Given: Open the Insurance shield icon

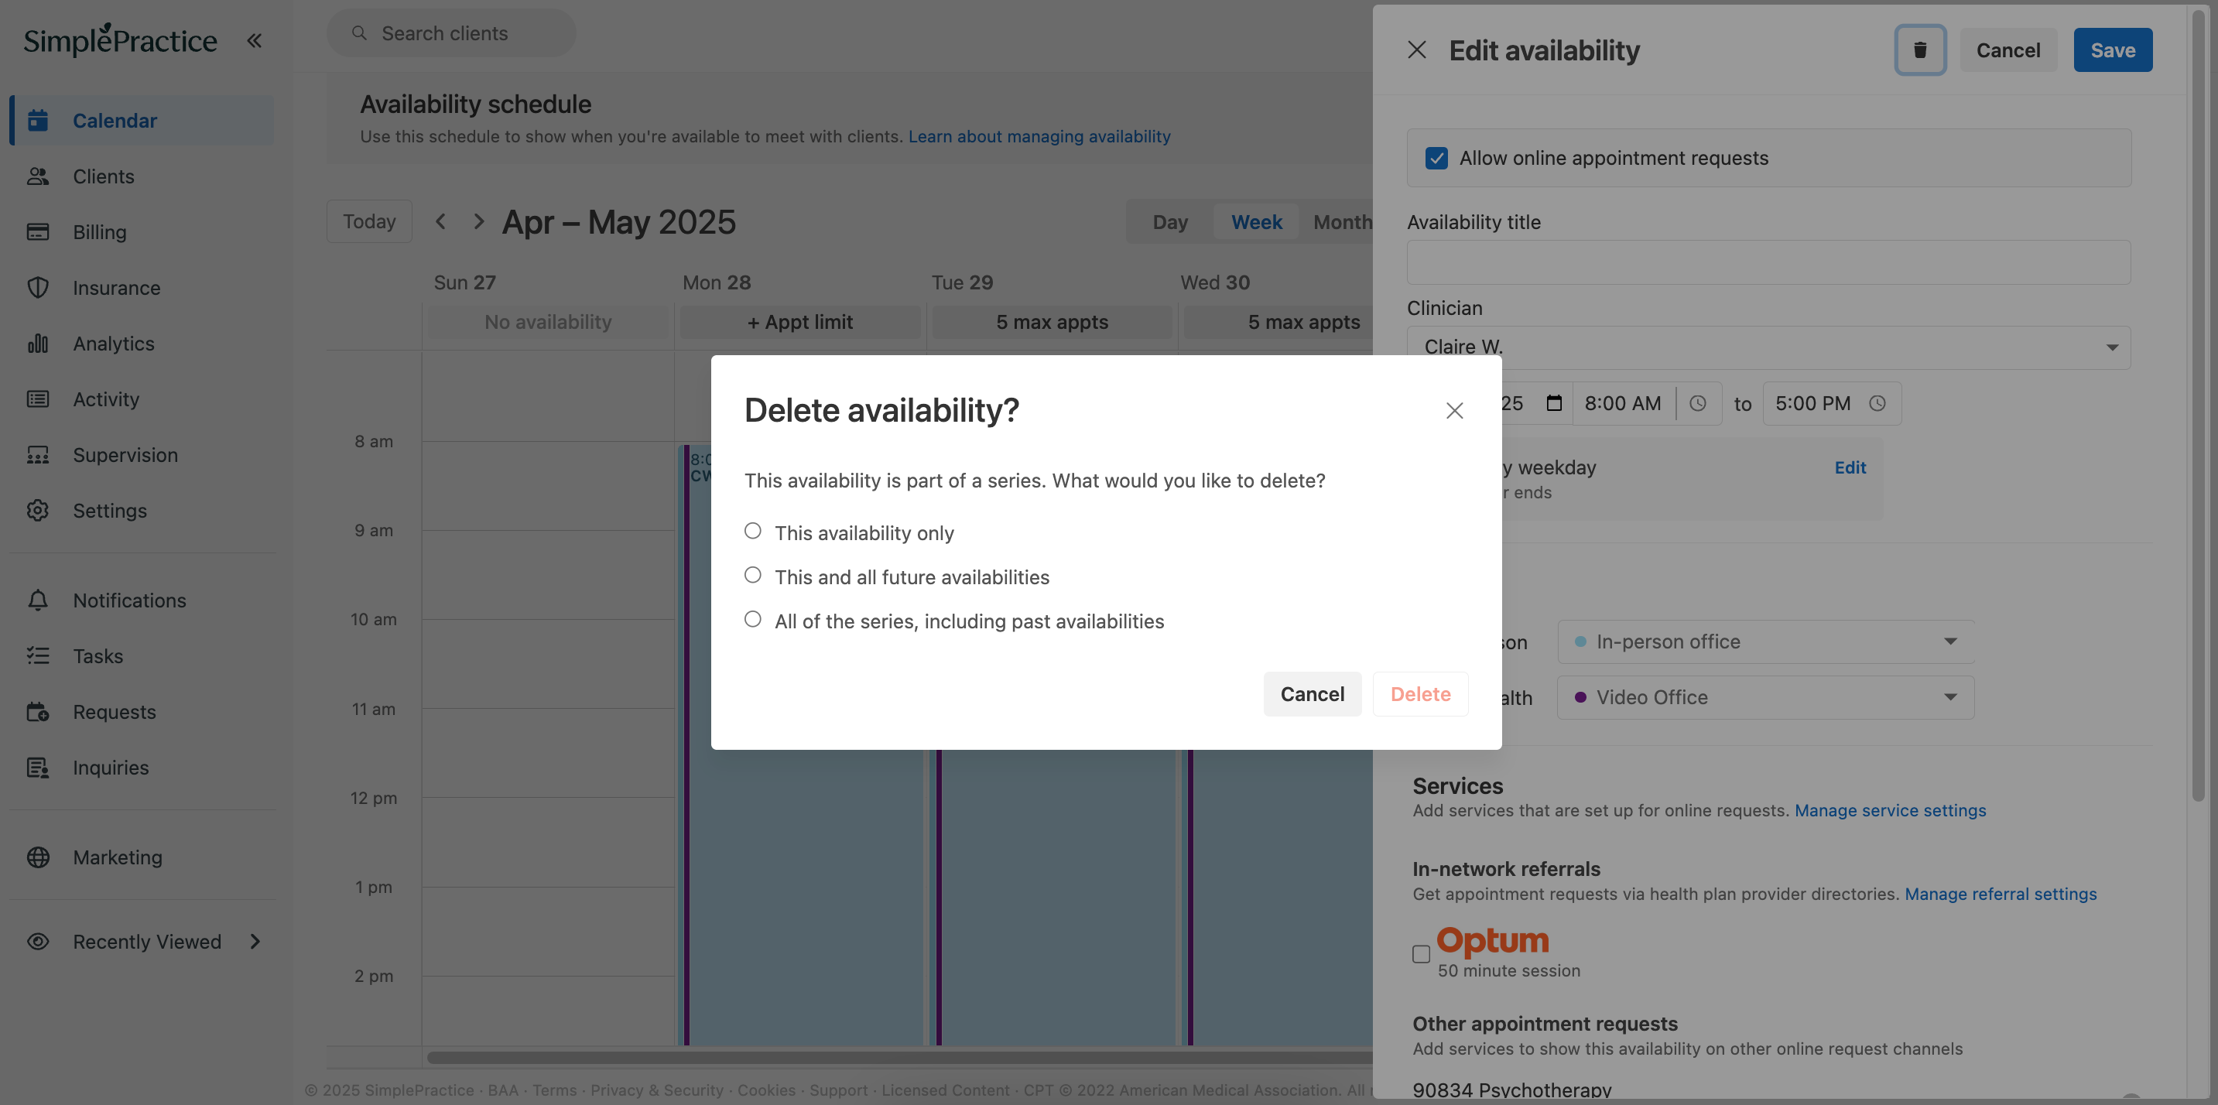Looking at the screenshot, I should coord(38,287).
